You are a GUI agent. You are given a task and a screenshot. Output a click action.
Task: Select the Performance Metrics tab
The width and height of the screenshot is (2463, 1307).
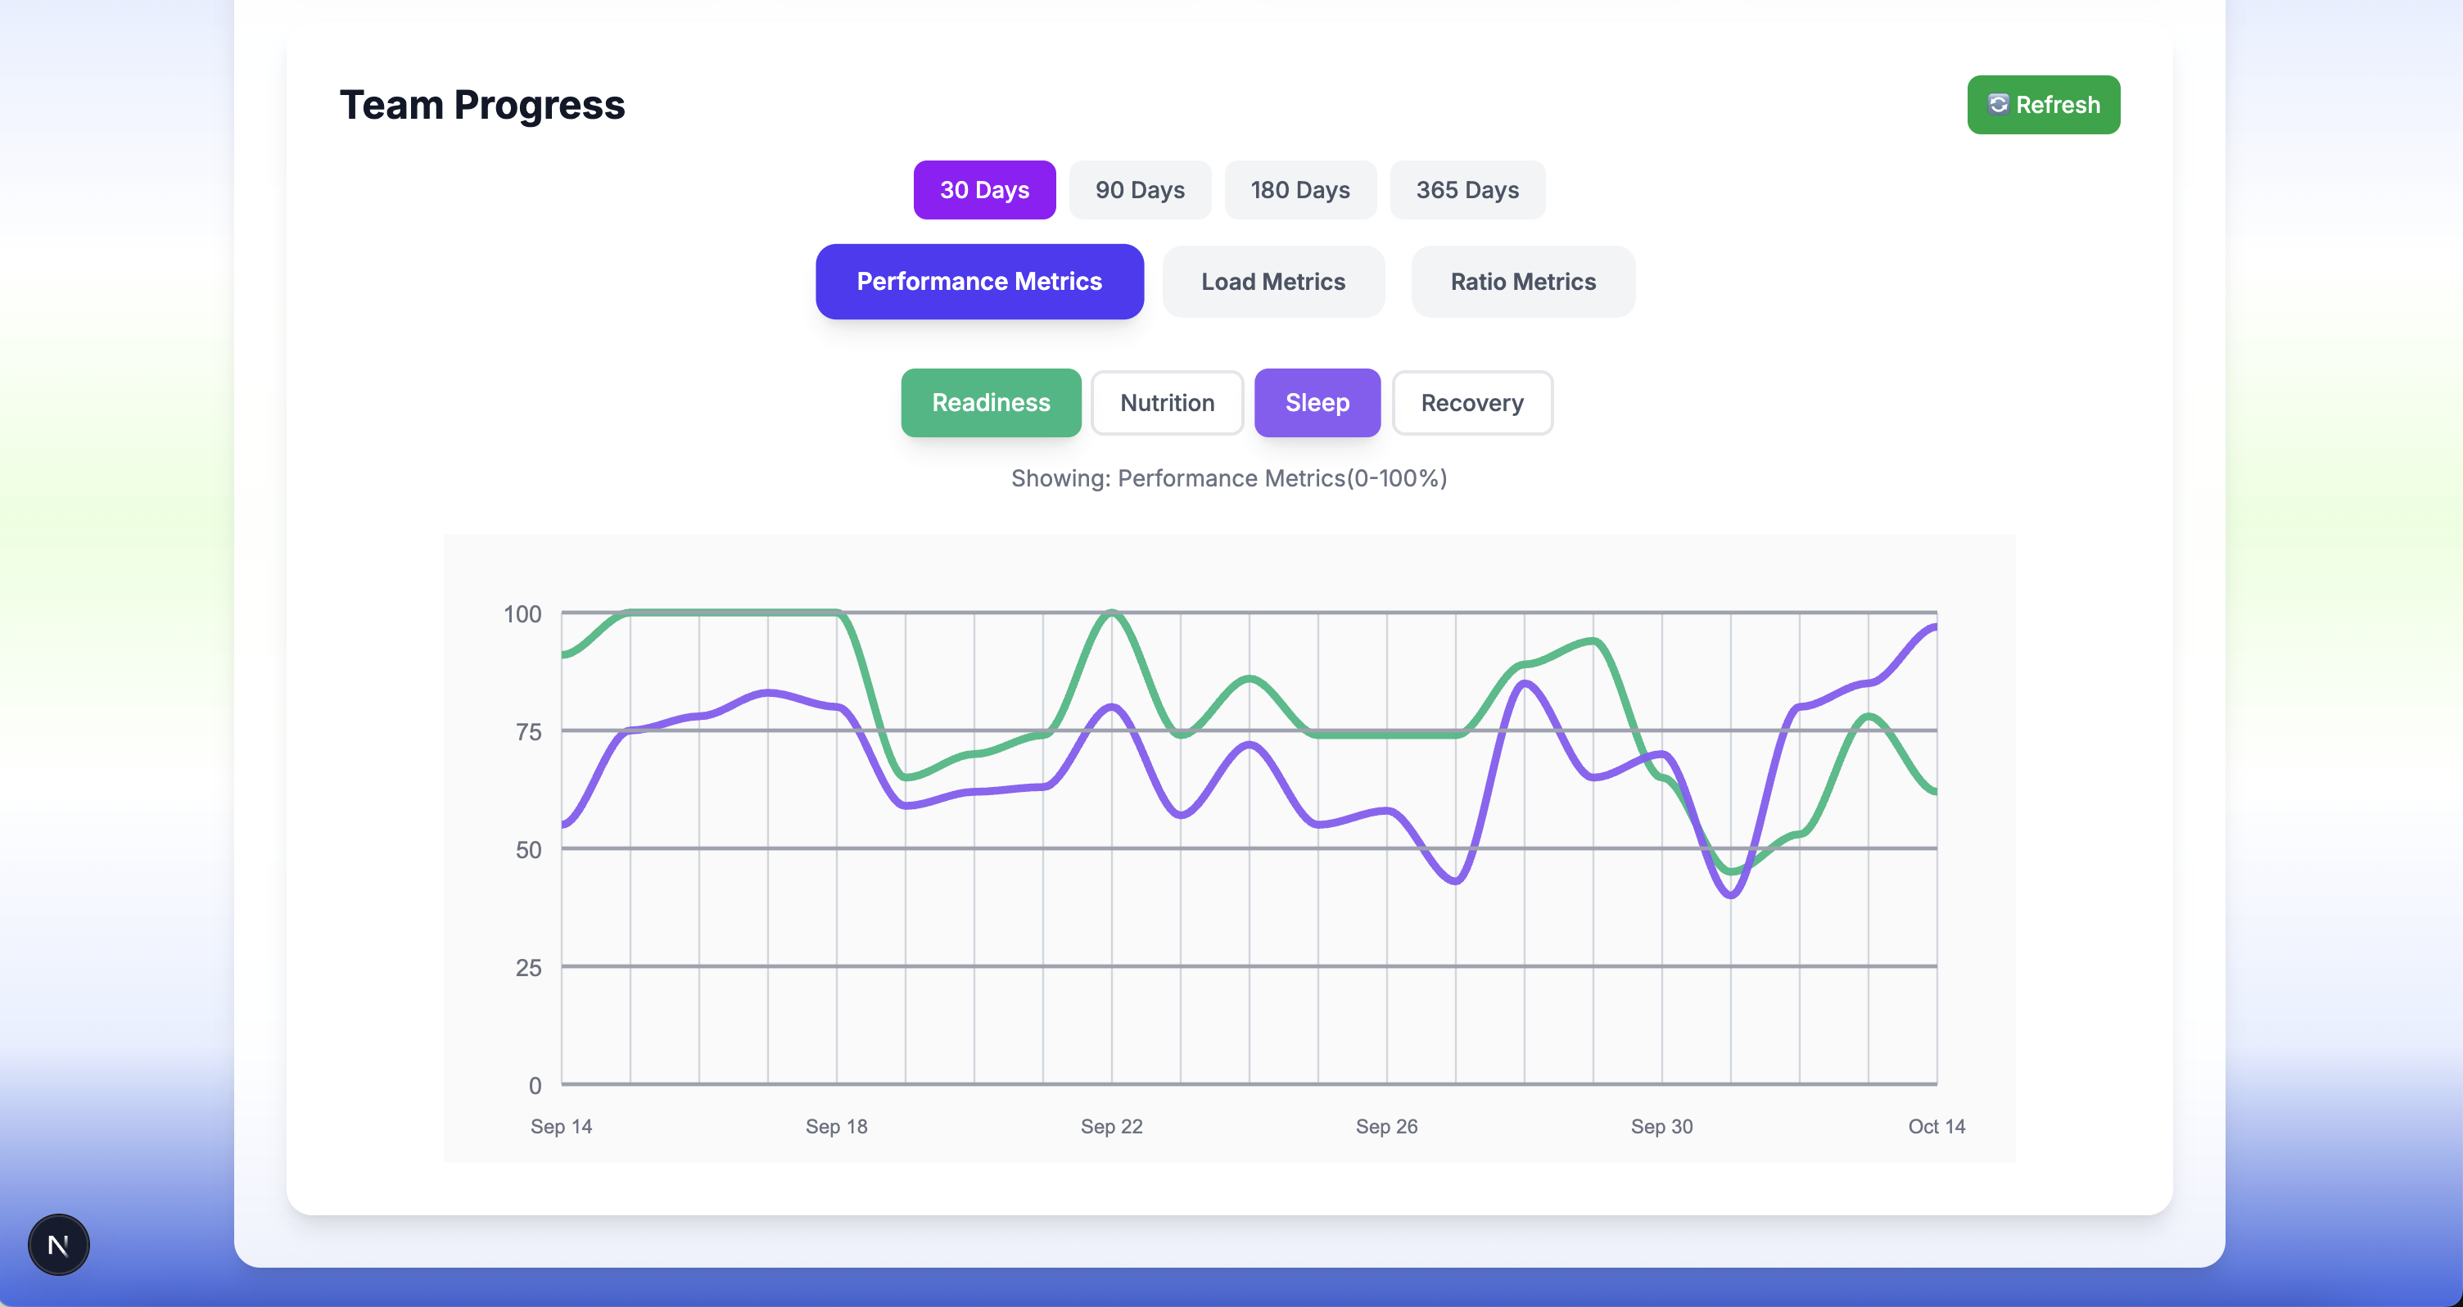pyautogui.click(x=979, y=281)
